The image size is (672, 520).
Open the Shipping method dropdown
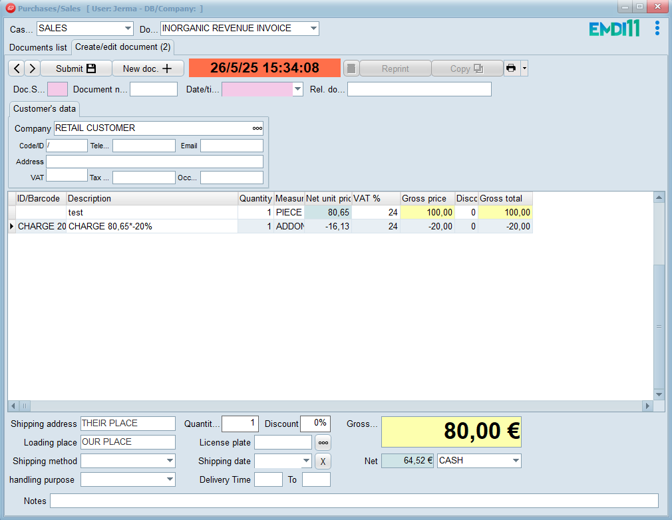click(170, 461)
